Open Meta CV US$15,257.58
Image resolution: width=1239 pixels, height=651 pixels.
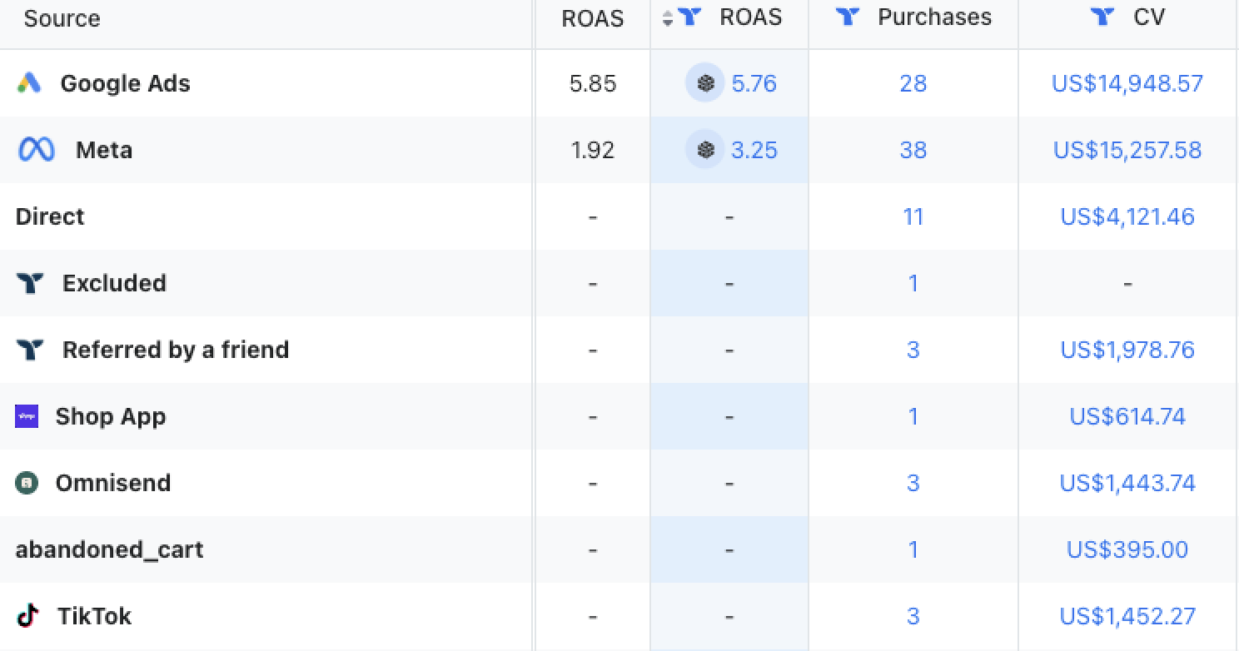click(x=1127, y=150)
